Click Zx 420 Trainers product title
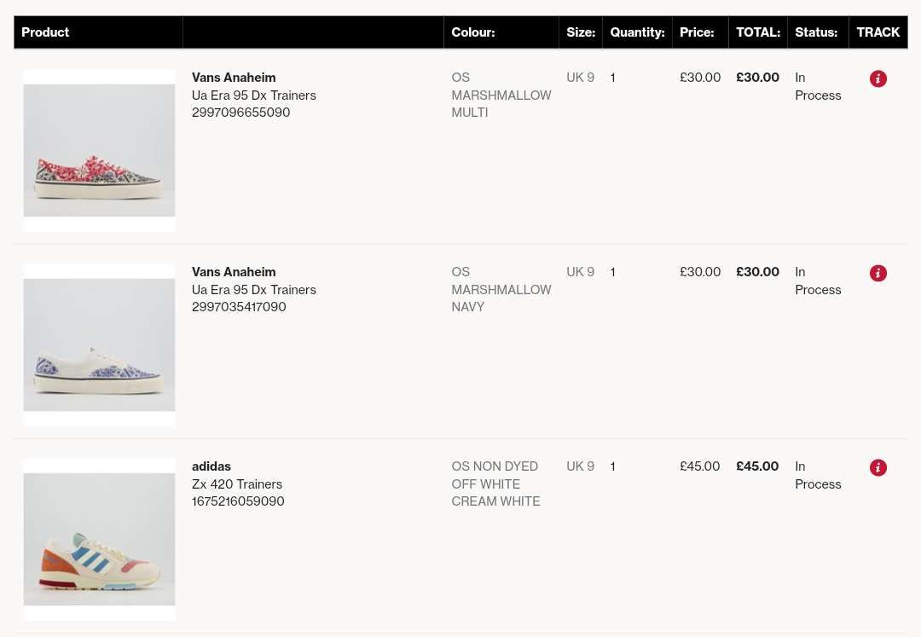The image size is (921, 637). (237, 484)
